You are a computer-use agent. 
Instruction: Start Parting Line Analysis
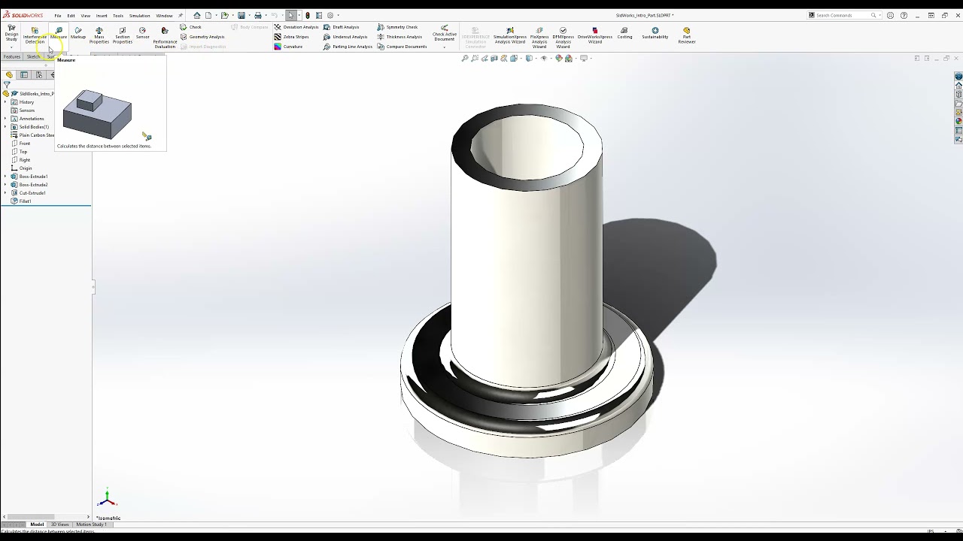pos(348,47)
